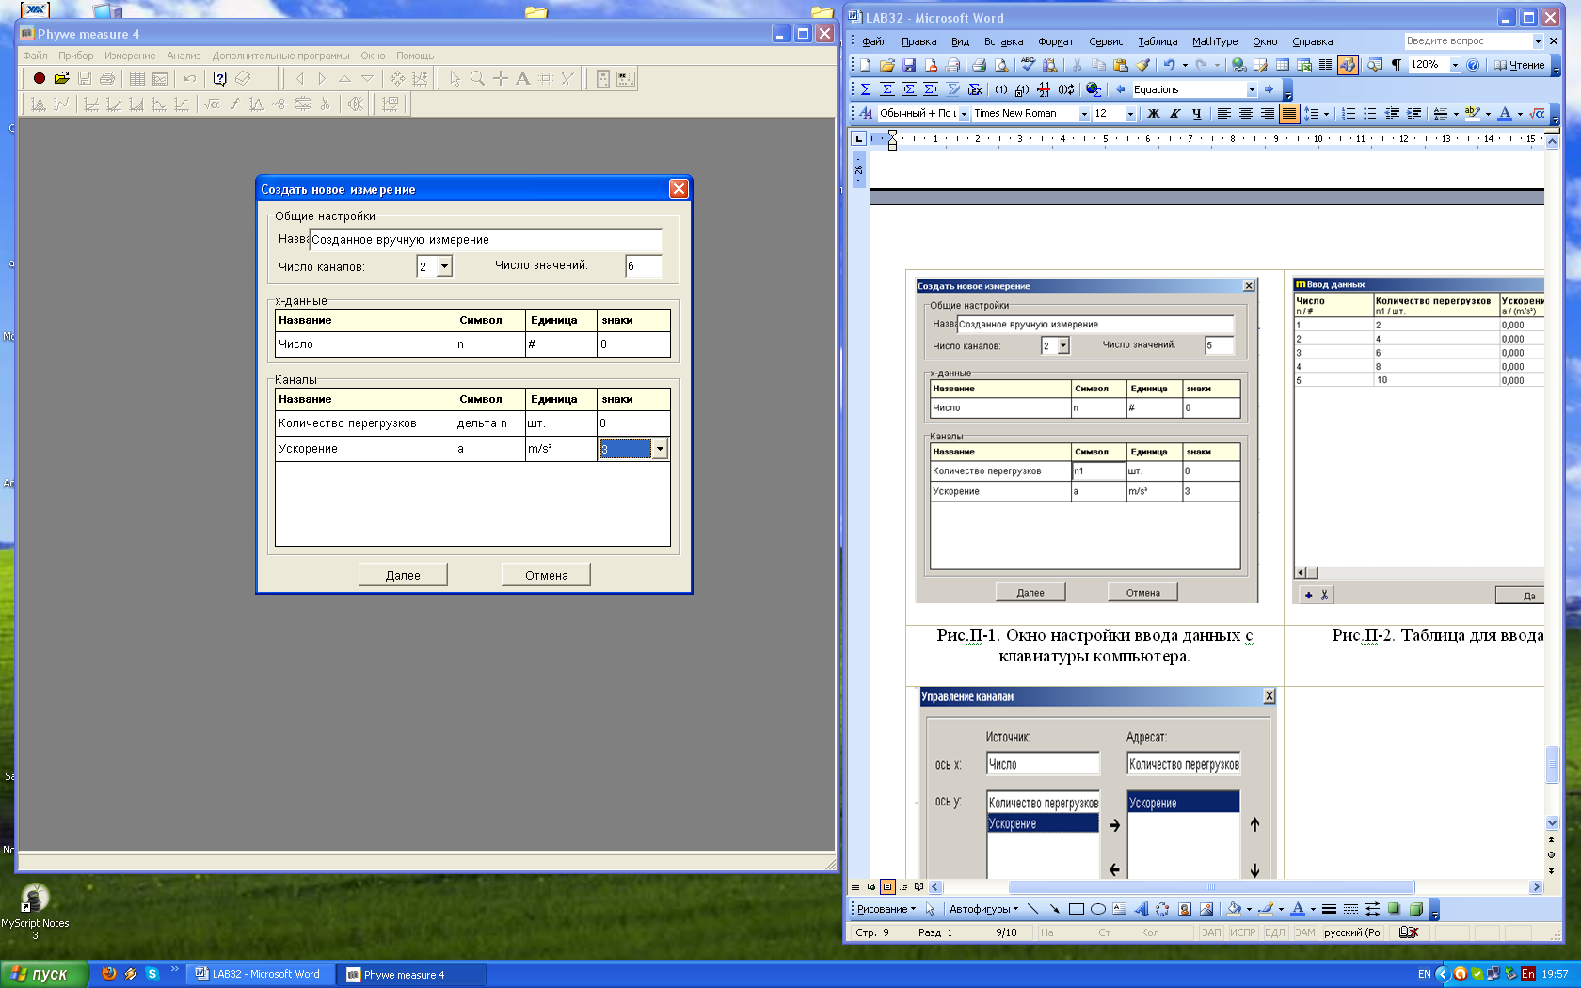Open the Word Сервис menu
1581x988 pixels.
coord(1106,41)
